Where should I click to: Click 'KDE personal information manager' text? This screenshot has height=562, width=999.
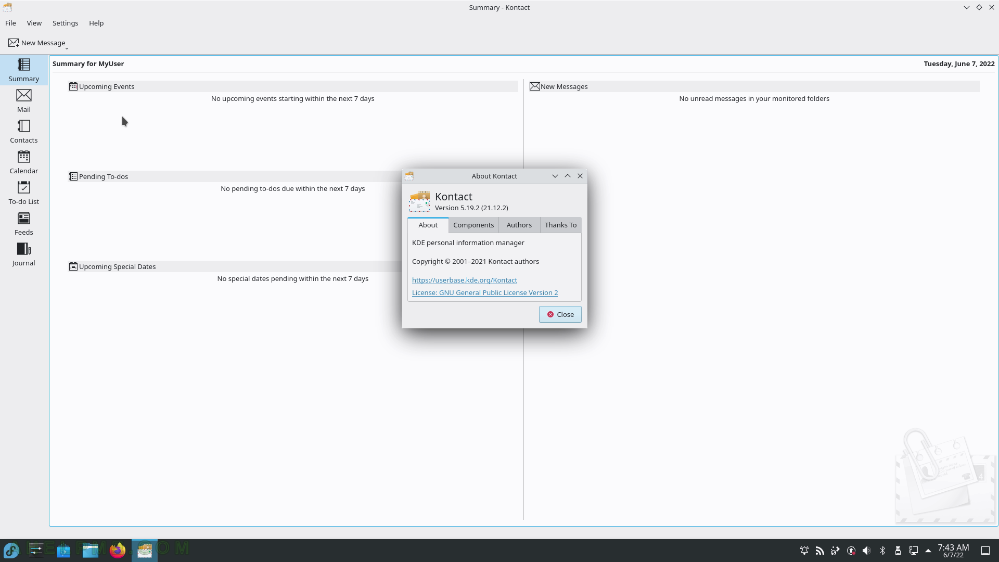tap(468, 242)
